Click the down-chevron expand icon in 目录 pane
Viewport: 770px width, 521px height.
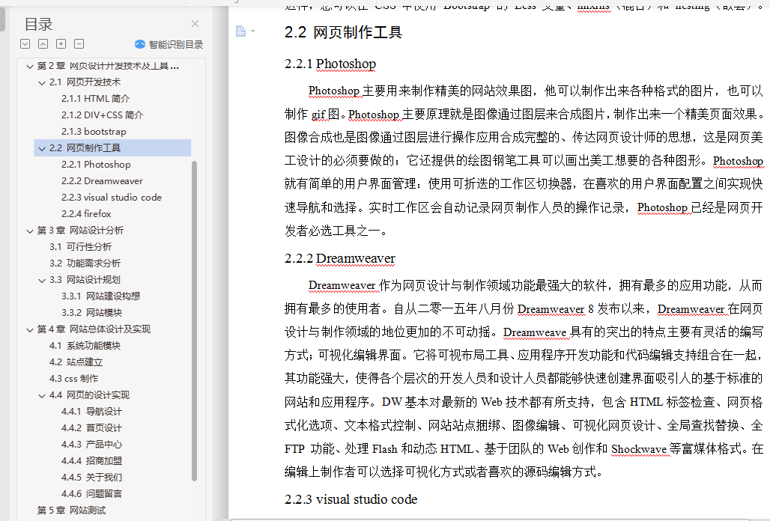click(25, 44)
